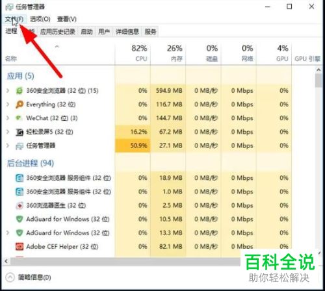Select the Adobe CEF Helper (32 位) row
The height and width of the screenshot is (291, 325).
click(x=148, y=247)
